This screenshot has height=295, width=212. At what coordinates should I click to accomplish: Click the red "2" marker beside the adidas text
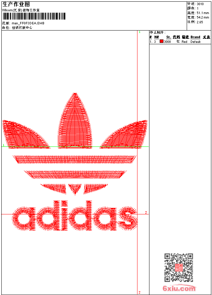pos(146,212)
